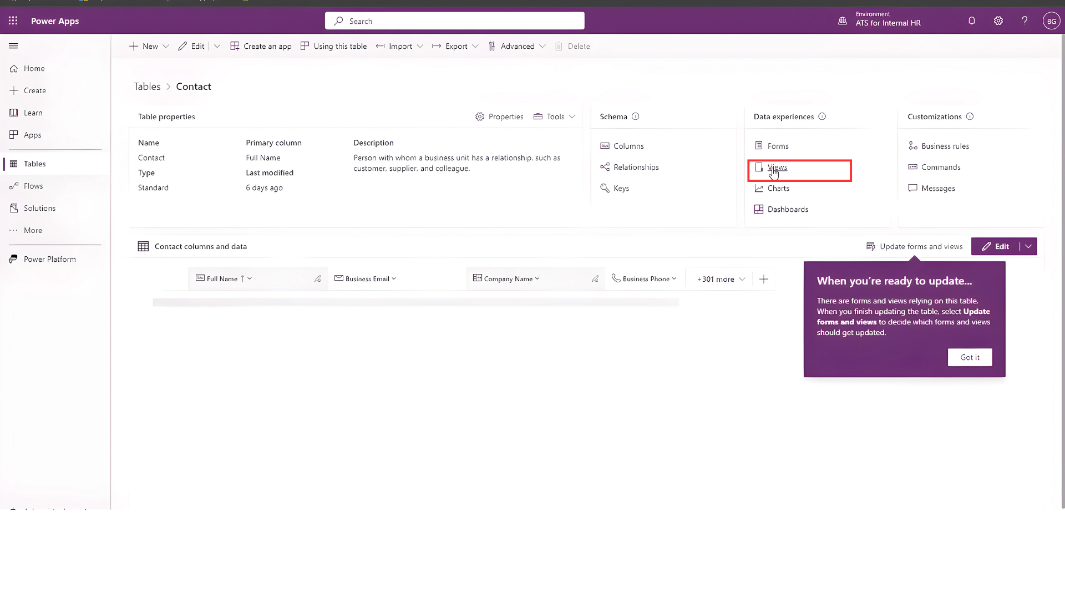Expand the +301 more columns list

tap(721, 279)
